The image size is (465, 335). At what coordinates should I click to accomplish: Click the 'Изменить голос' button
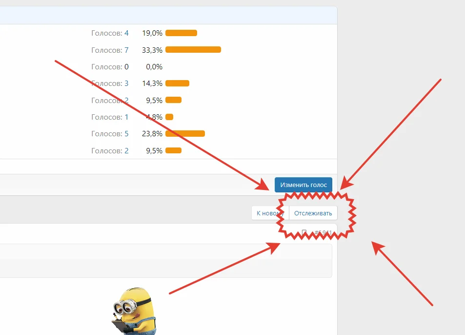pos(303,185)
